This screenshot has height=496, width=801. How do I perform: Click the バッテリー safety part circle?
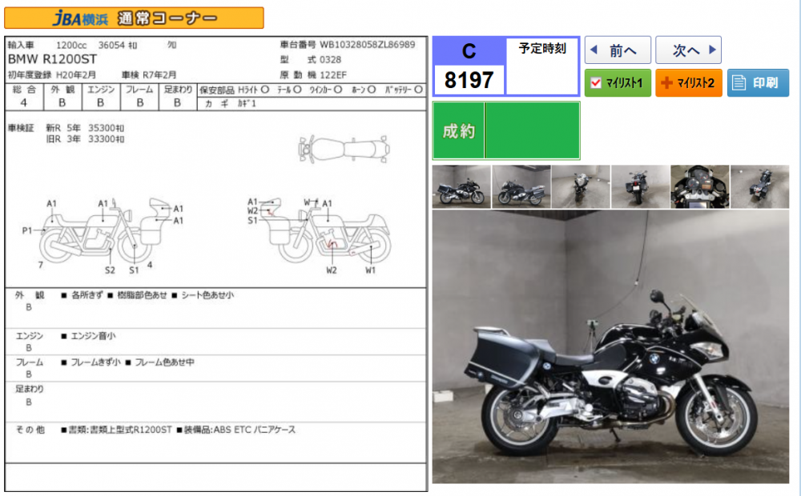point(418,90)
